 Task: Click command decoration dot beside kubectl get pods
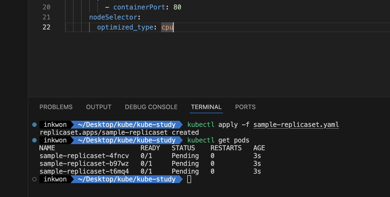click(x=34, y=140)
